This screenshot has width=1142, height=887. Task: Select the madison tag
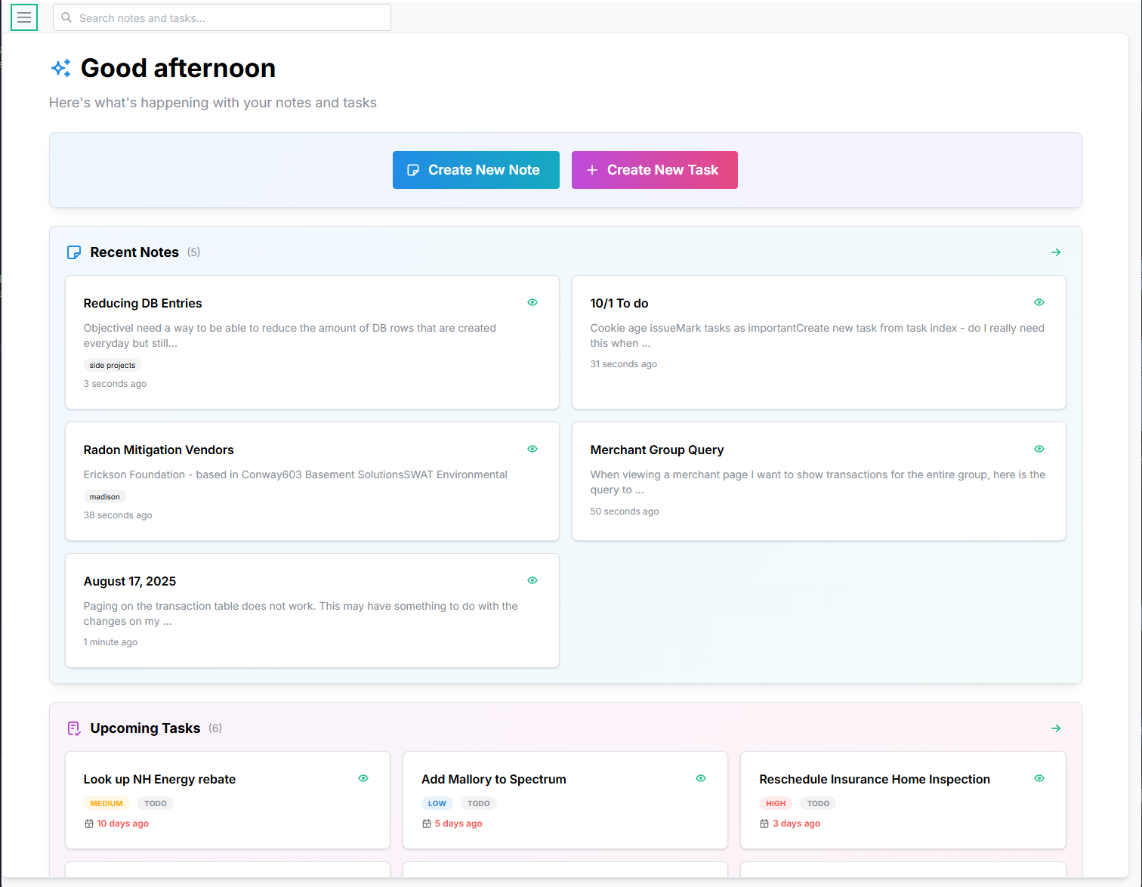(x=104, y=496)
